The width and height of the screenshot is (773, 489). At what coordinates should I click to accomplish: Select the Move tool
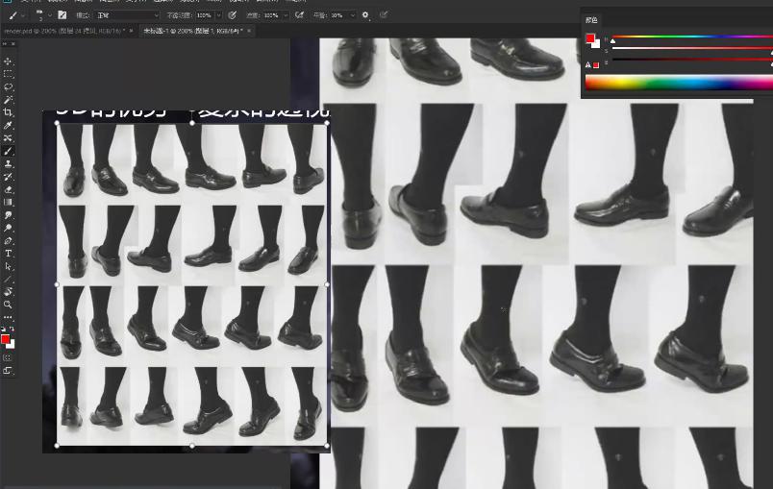tap(8, 61)
